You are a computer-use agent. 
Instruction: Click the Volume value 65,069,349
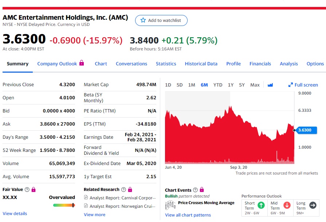pyautogui.click(x=62, y=163)
